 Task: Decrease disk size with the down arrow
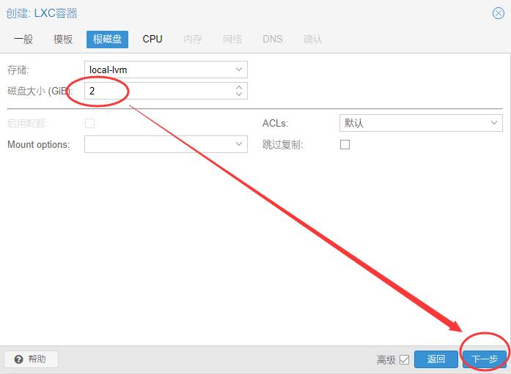(x=239, y=94)
